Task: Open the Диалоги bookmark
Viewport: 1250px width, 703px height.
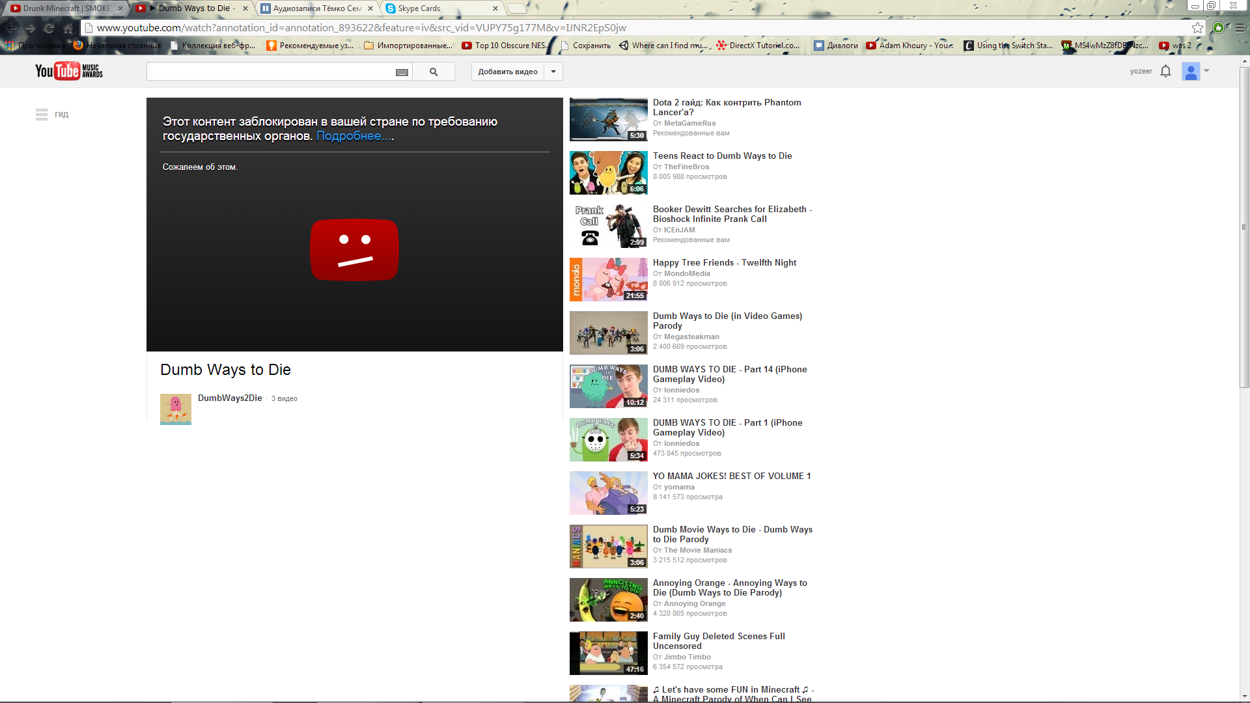Action: pyautogui.click(x=835, y=46)
